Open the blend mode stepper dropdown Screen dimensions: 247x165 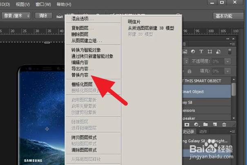click(x=186, y=61)
